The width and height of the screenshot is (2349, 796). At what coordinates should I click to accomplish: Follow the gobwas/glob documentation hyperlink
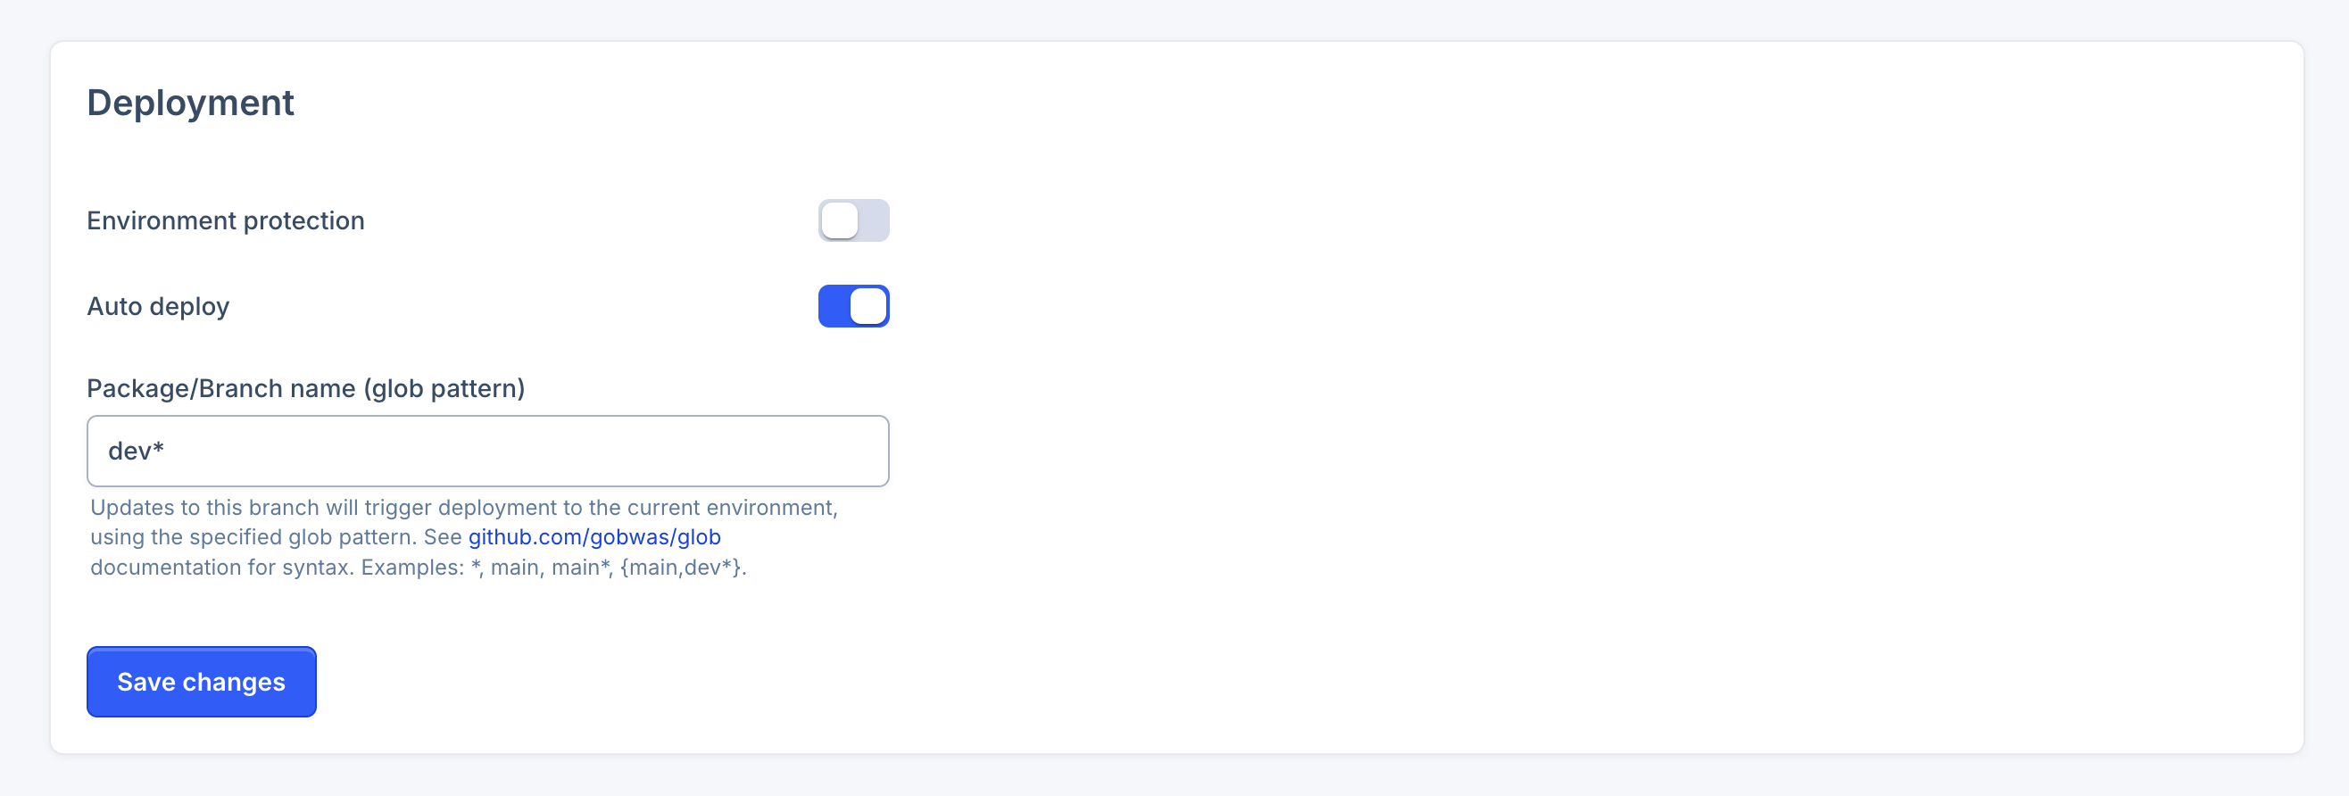point(594,537)
